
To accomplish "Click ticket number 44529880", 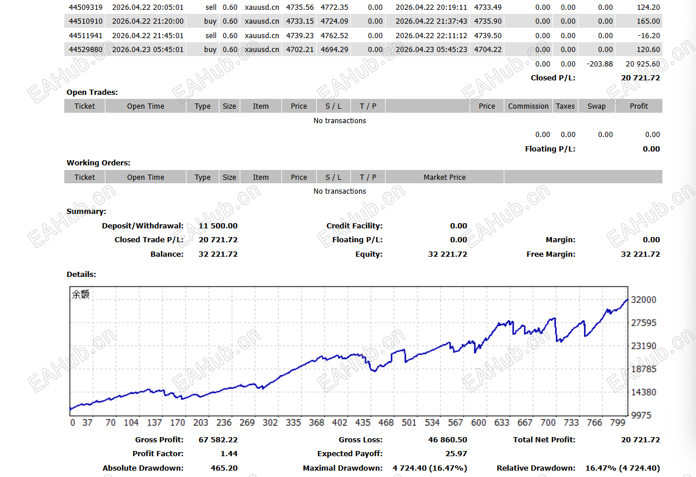I will click(85, 49).
